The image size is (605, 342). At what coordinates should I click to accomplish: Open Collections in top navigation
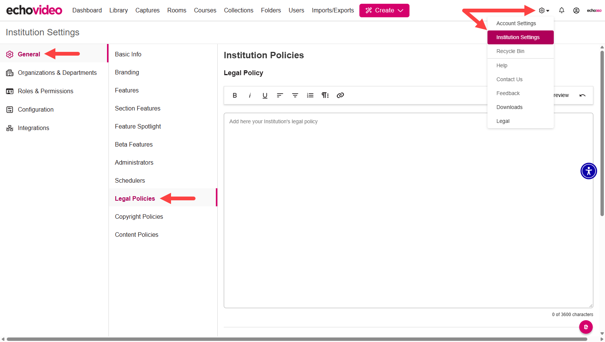[x=238, y=11]
